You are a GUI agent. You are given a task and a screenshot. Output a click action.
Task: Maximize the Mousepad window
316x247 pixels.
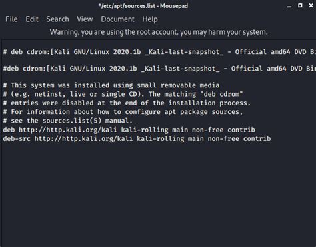(x=300, y=5)
